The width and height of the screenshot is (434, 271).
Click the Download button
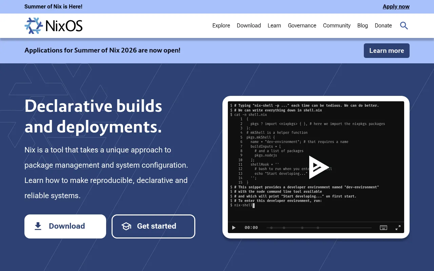65,226
